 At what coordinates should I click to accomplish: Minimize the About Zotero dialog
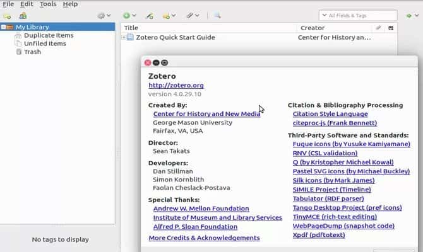click(x=156, y=63)
